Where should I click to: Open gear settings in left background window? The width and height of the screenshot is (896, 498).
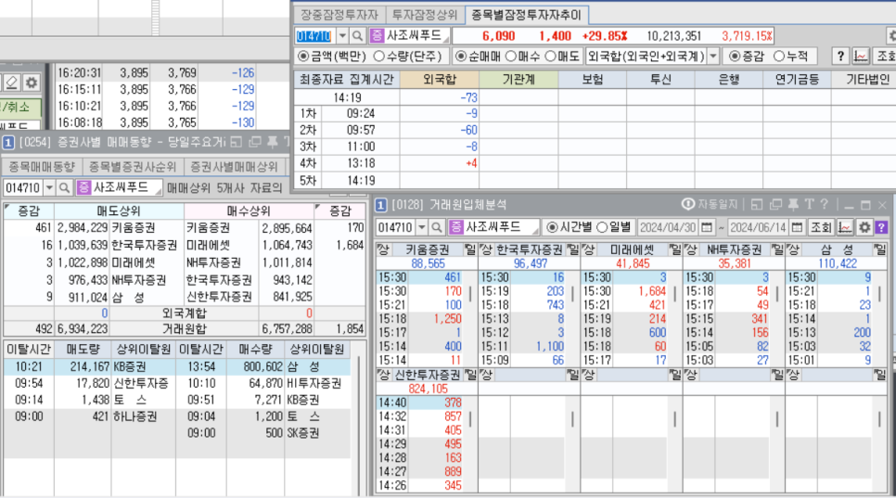coord(31,83)
